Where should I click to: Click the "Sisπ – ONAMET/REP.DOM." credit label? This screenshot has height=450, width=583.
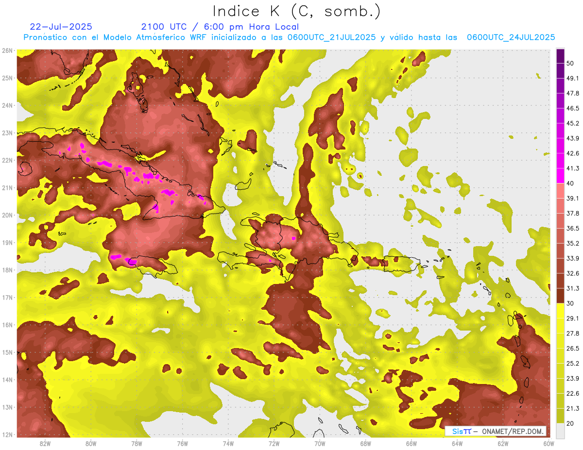pos(495,431)
